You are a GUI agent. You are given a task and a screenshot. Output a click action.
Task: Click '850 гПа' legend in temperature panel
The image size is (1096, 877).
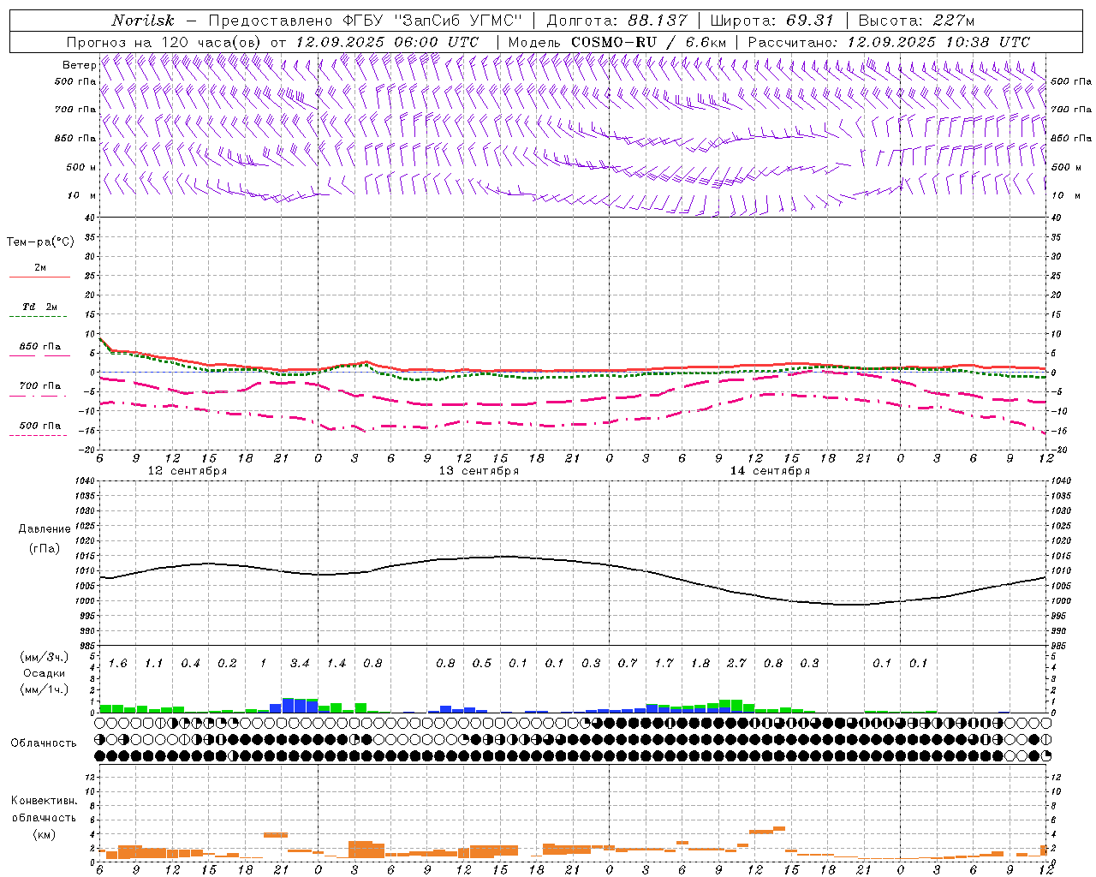click(40, 347)
